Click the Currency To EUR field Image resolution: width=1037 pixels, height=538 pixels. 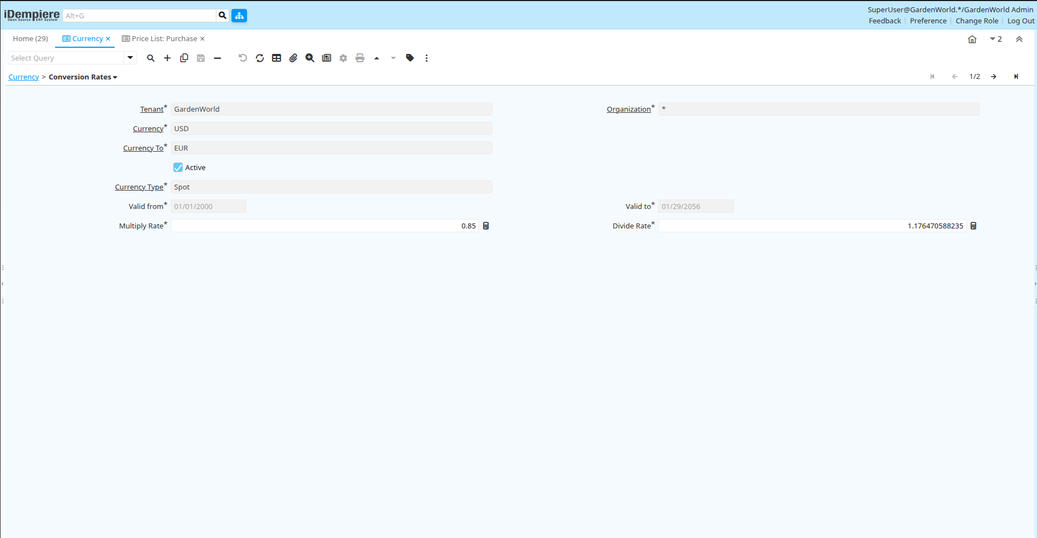[x=332, y=148]
